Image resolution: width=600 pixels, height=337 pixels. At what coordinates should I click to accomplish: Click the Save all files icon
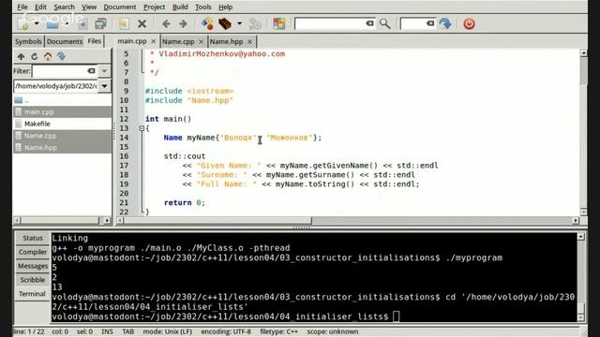[100, 24]
